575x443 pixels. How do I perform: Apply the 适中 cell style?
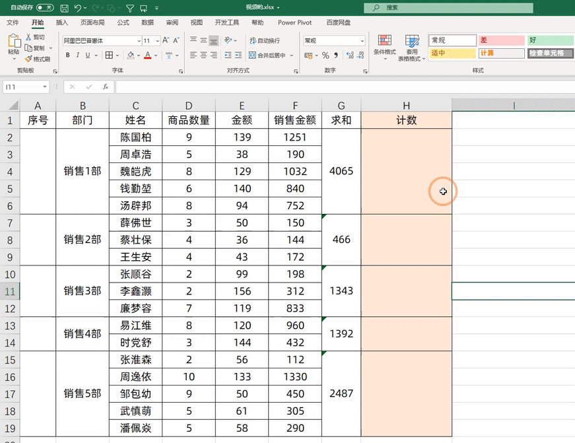click(452, 53)
